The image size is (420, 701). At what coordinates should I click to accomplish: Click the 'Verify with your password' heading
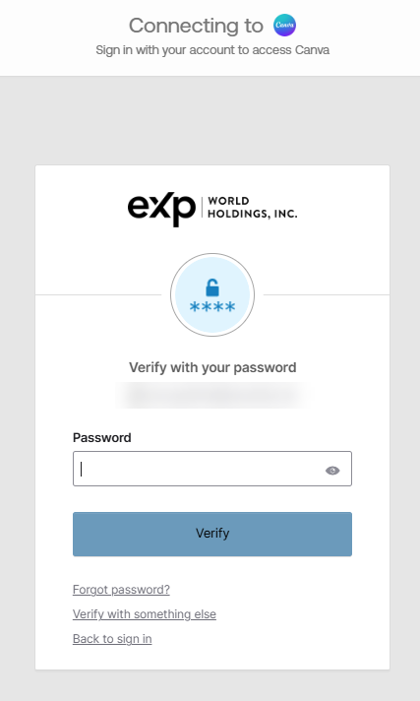point(212,367)
